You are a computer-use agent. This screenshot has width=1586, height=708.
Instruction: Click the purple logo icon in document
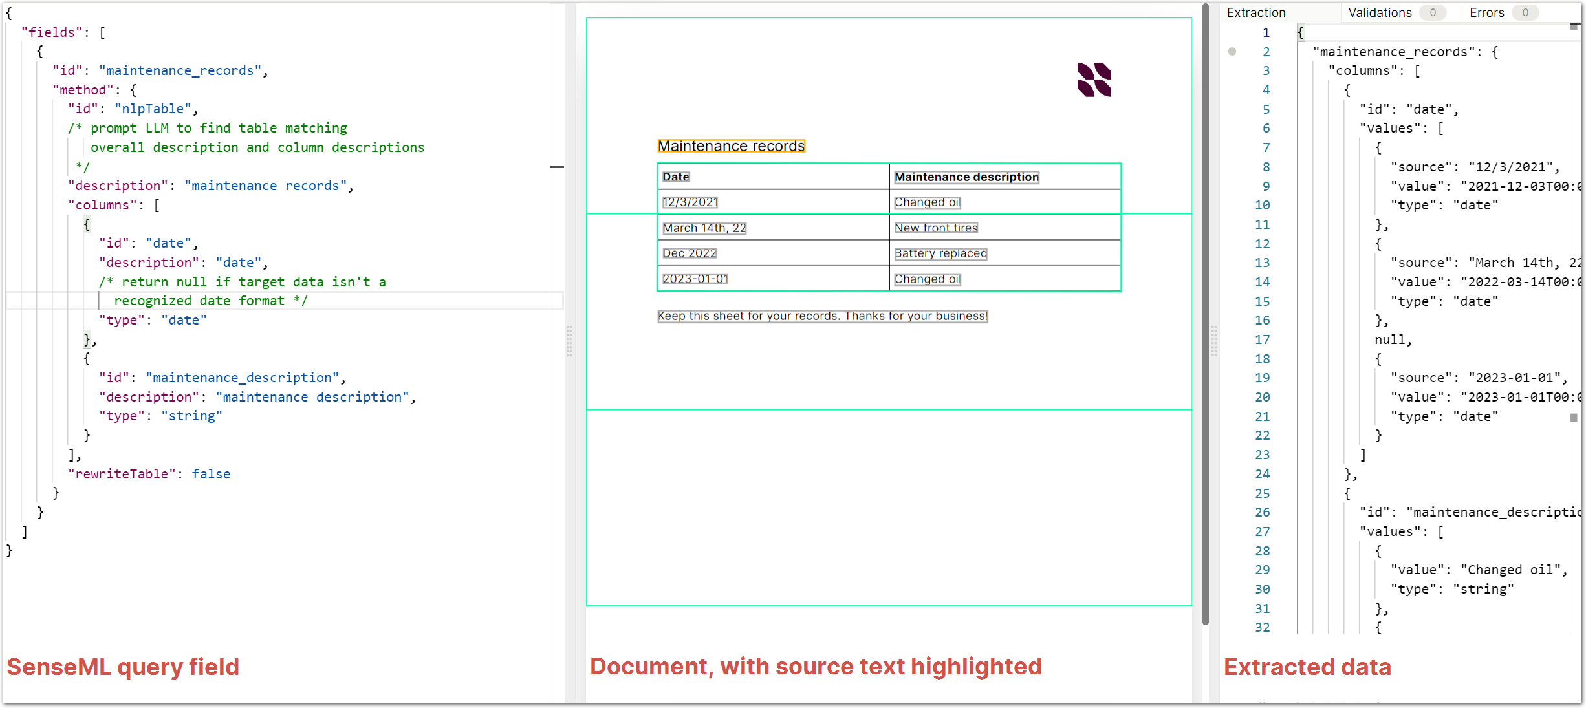click(x=1094, y=80)
